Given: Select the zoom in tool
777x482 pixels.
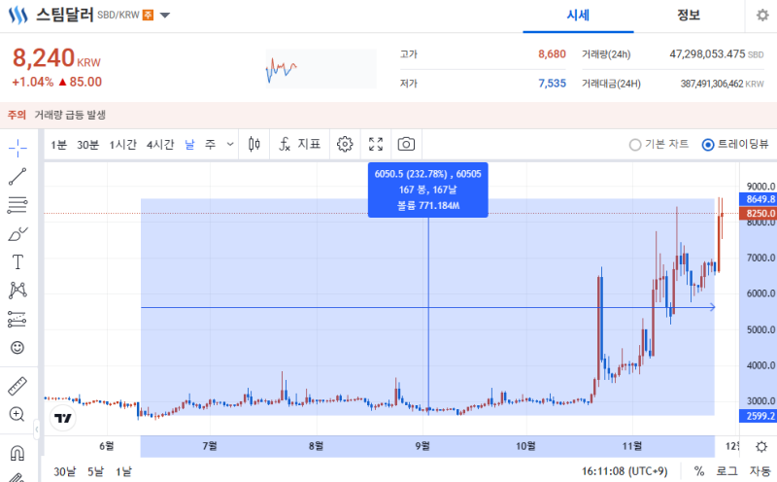Looking at the screenshot, I should pos(17,414).
